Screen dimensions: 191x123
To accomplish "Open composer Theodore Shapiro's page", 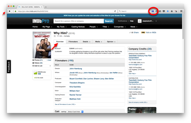I will coord(77,83).
